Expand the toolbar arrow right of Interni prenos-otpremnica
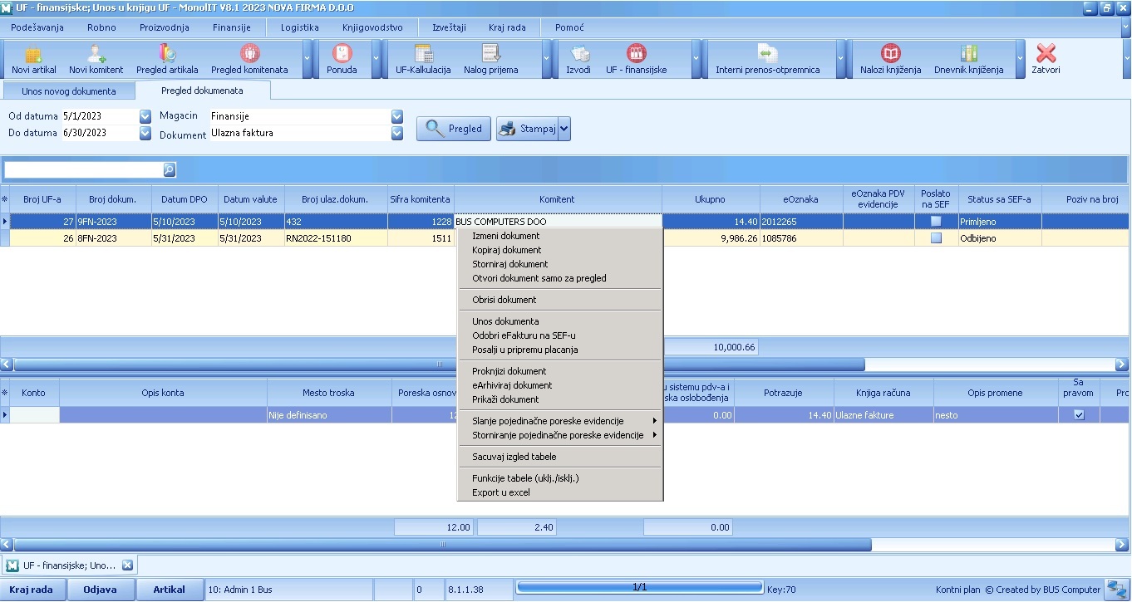The height and width of the screenshot is (602, 1132). pos(840,60)
